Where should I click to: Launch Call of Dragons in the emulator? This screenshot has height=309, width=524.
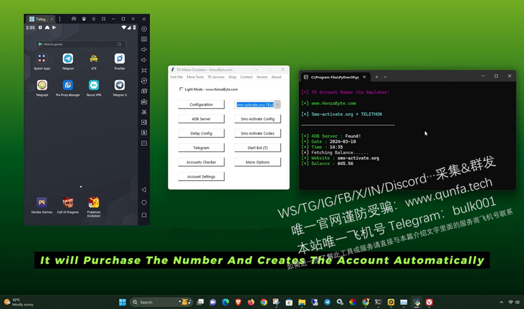(68, 202)
